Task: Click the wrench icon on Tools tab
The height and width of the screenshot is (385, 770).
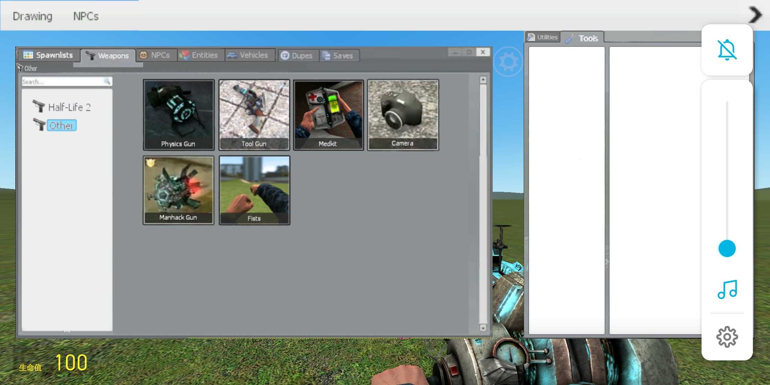Action: tap(570, 38)
